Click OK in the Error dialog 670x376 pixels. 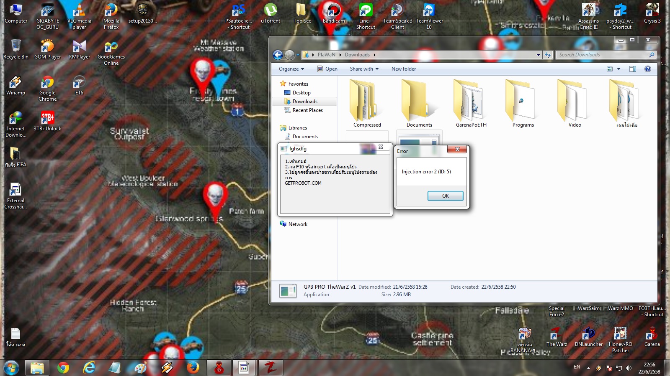[x=445, y=196]
